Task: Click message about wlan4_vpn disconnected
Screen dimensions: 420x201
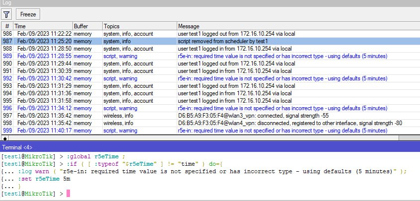Action: [x=290, y=123]
